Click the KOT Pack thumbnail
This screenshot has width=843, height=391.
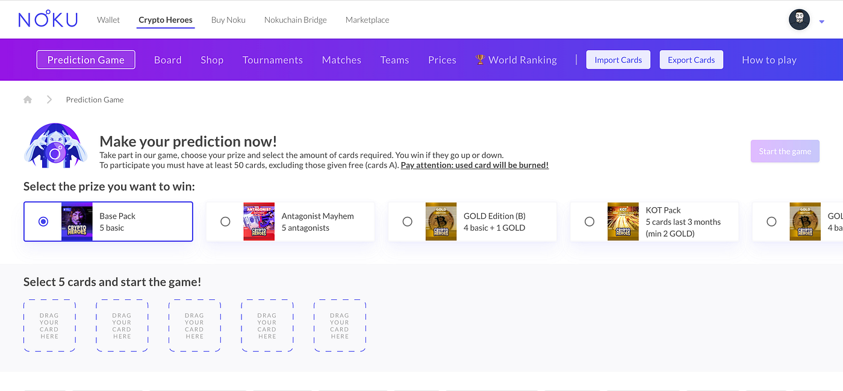coord(623,222)
